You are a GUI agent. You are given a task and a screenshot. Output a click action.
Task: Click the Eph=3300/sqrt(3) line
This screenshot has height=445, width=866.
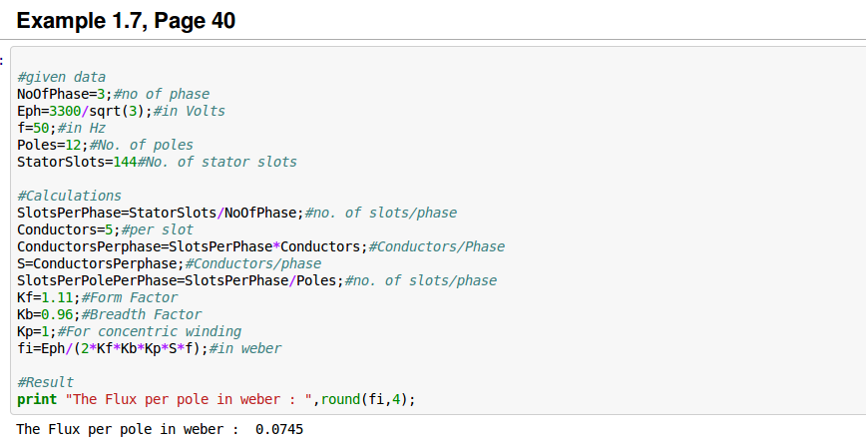pos(121,111)
